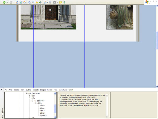
Task: Collapse the expanded LI node with minus box
Action: coord(30,98)
